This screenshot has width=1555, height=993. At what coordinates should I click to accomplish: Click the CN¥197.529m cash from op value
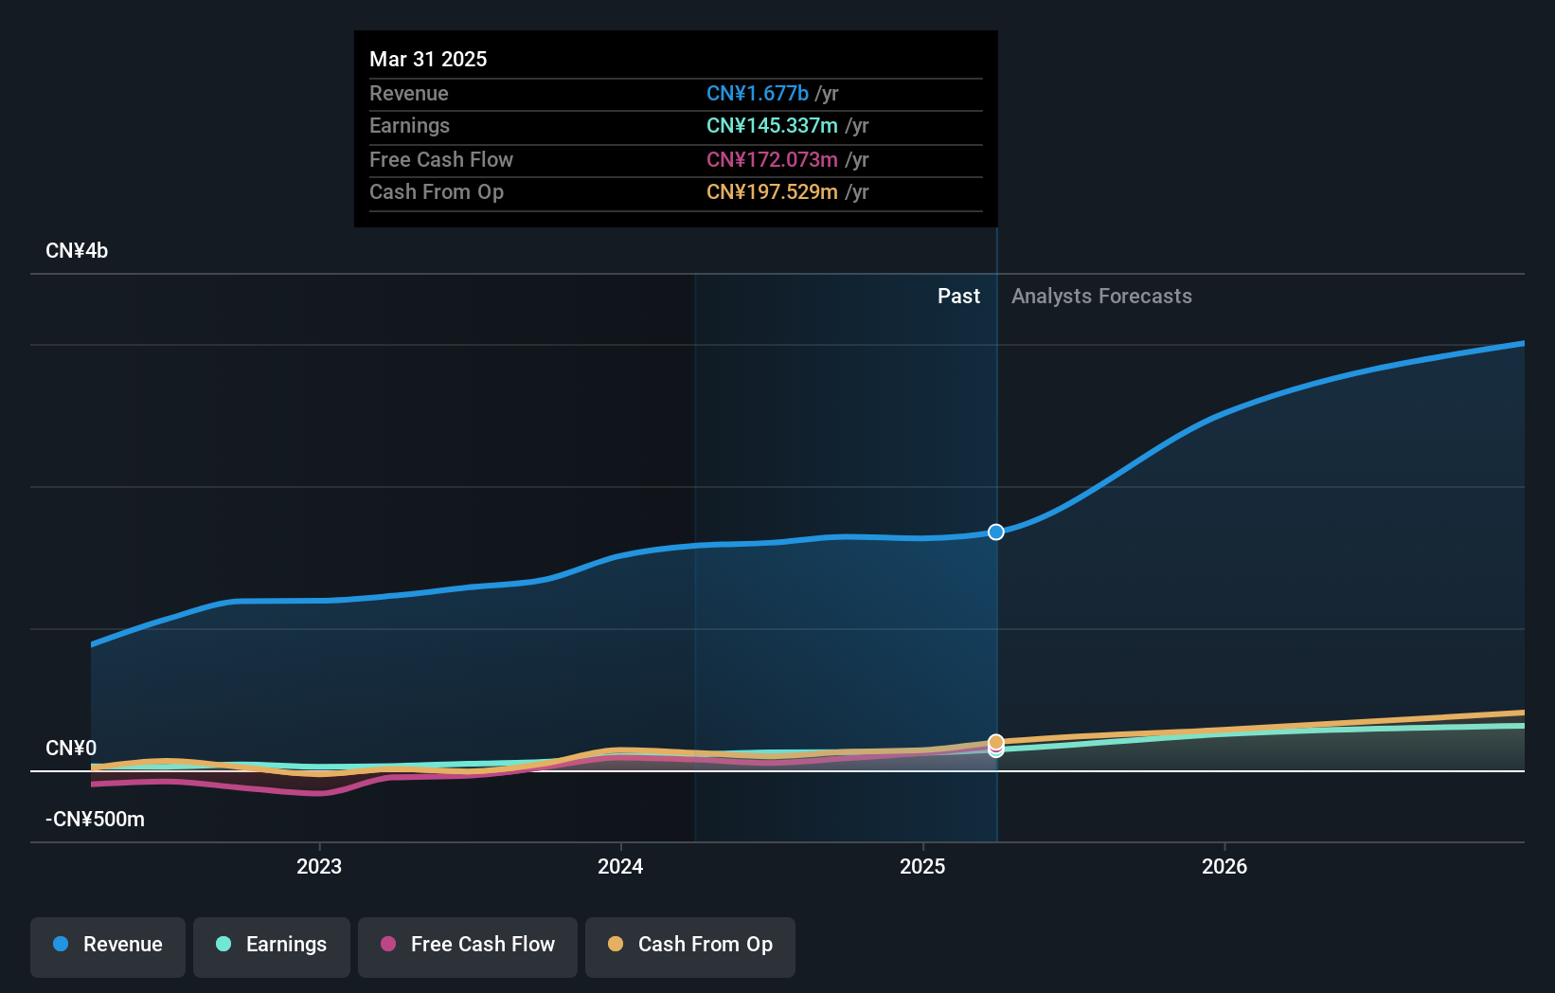click(x=772, y=191)
